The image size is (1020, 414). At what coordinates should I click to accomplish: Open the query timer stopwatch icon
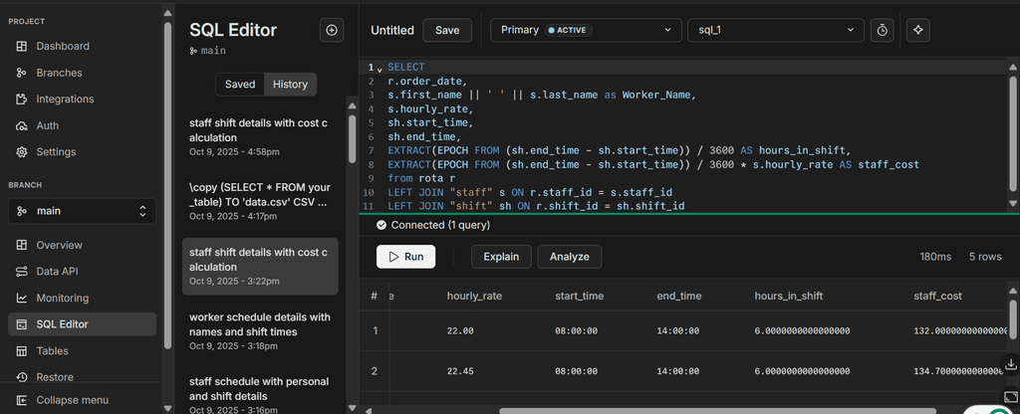882,30
